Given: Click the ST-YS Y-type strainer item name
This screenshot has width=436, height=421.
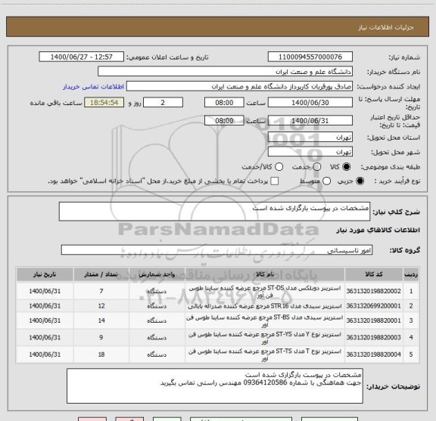Looking at the screenshot, I should [x=265, y=338].
